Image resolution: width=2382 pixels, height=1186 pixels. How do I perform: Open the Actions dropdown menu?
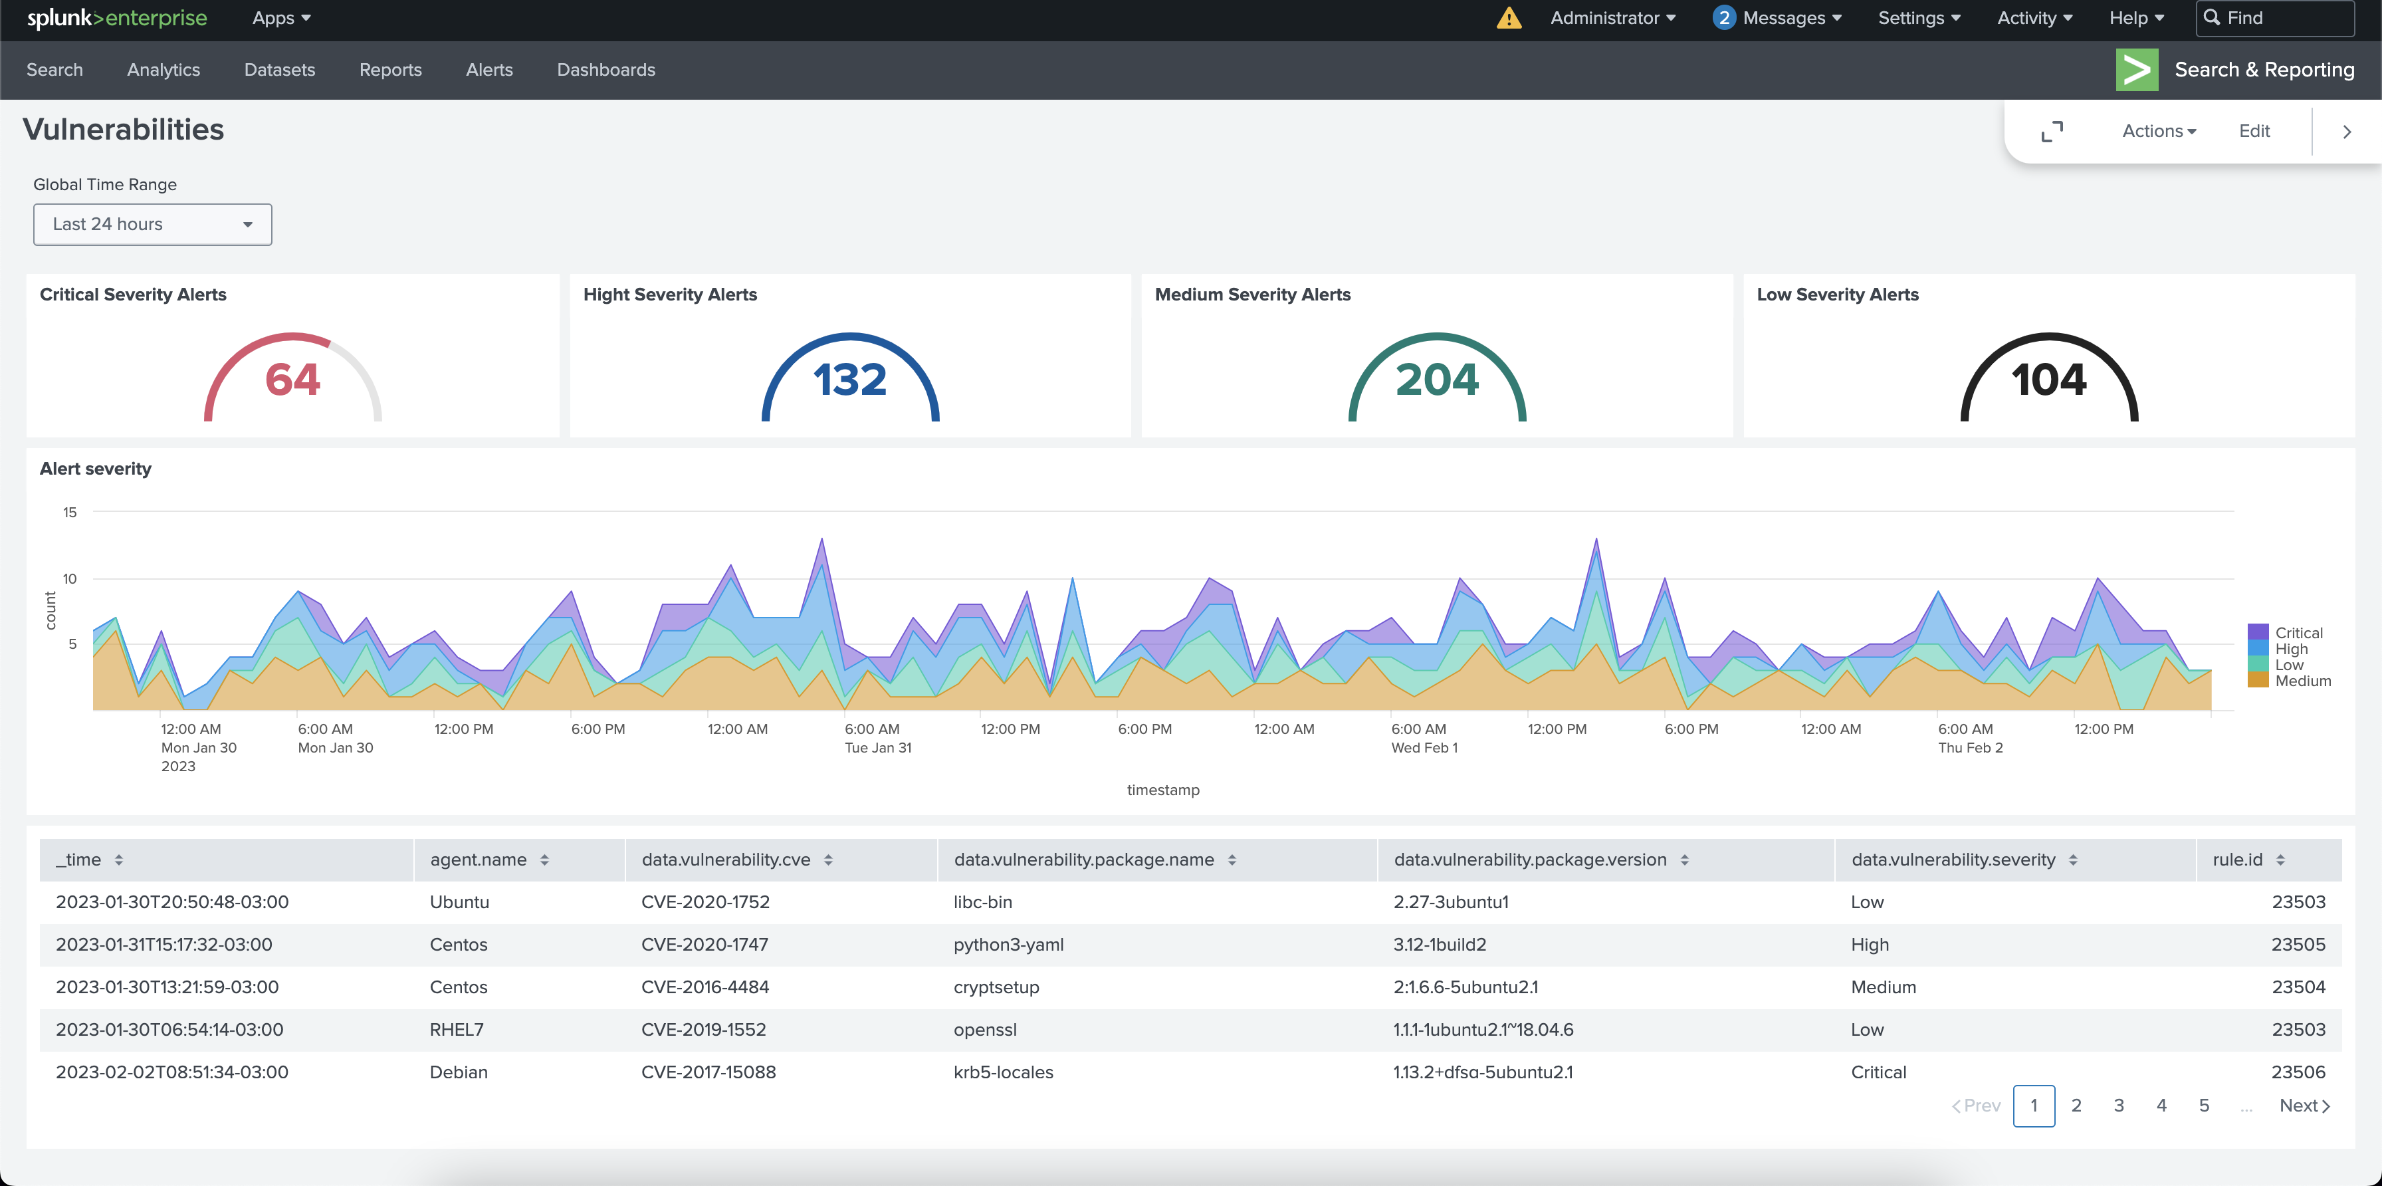point(2158,130)
